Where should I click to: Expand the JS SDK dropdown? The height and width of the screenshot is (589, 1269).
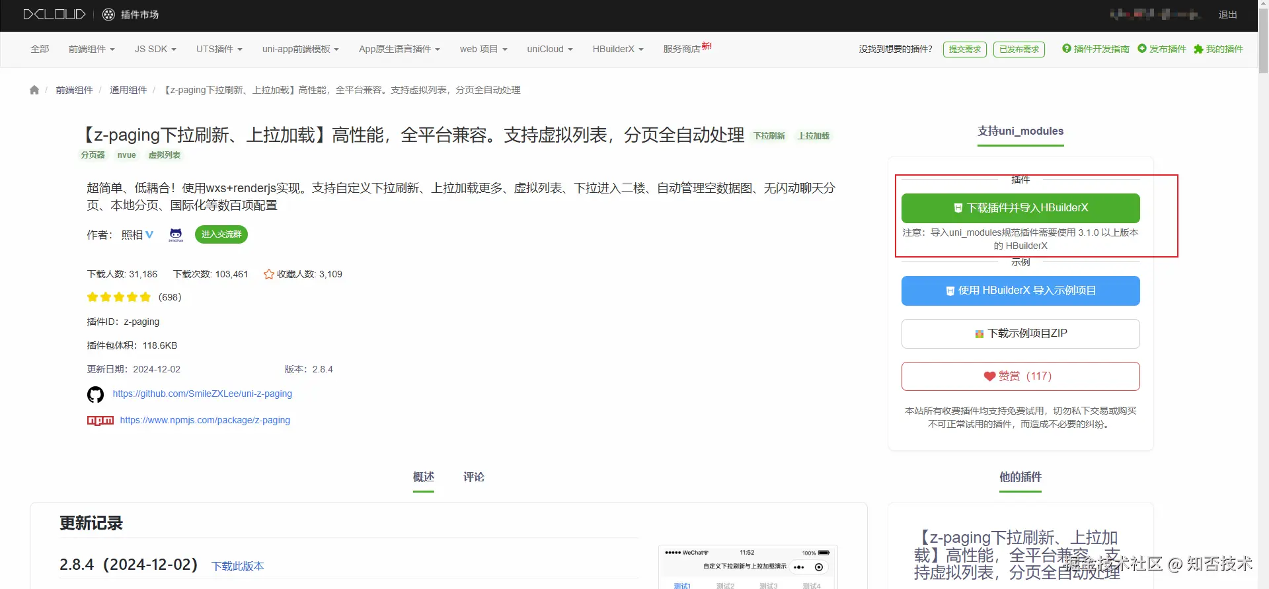pos(155,49)
